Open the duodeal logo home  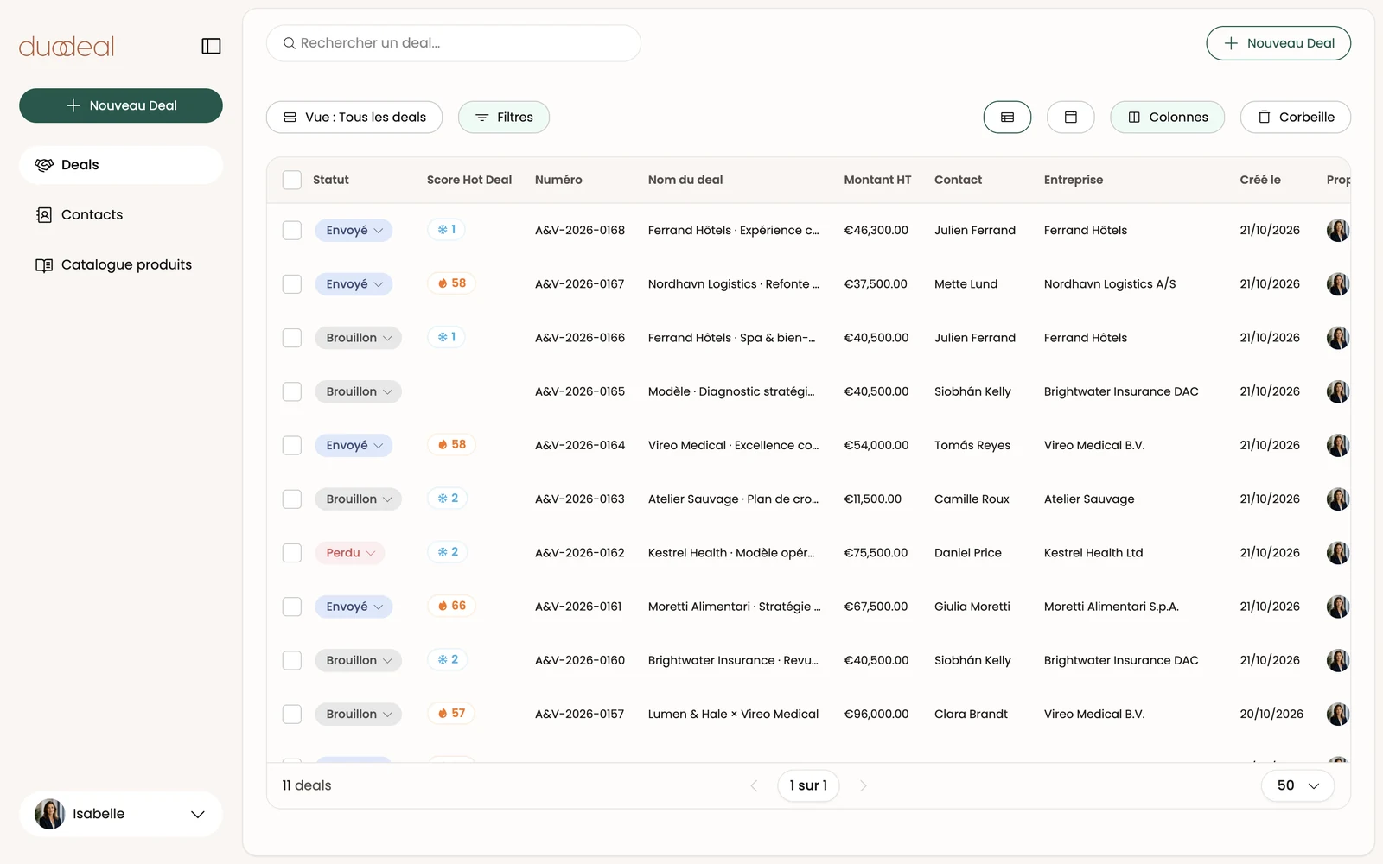point(67,47)
